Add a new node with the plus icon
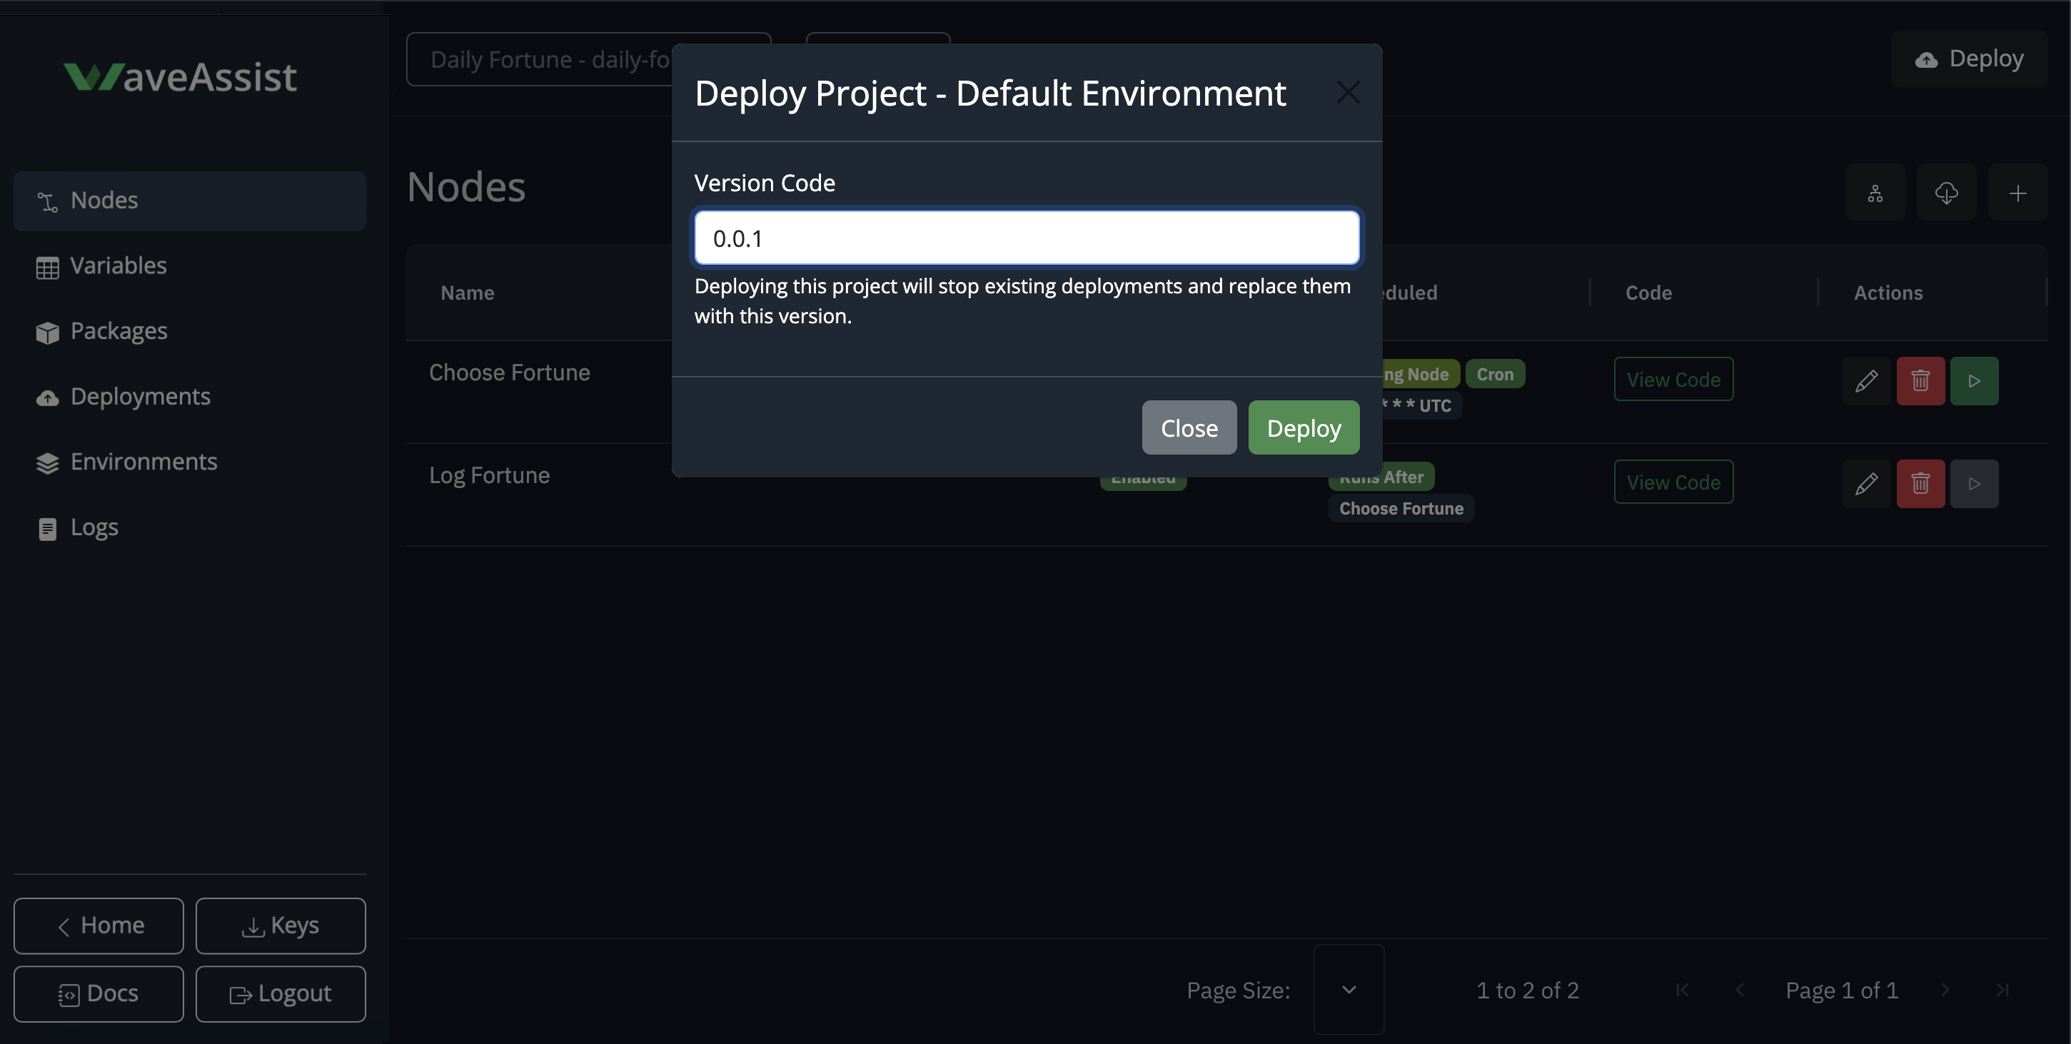 click(2019, 192)
